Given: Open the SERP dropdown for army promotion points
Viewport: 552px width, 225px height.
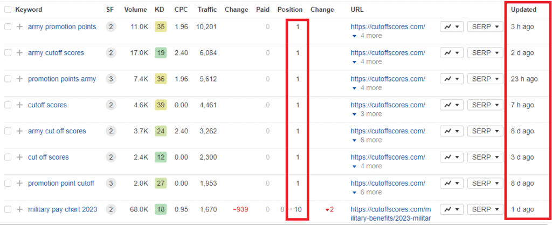Looking at the screenshot, I should 486,27.
